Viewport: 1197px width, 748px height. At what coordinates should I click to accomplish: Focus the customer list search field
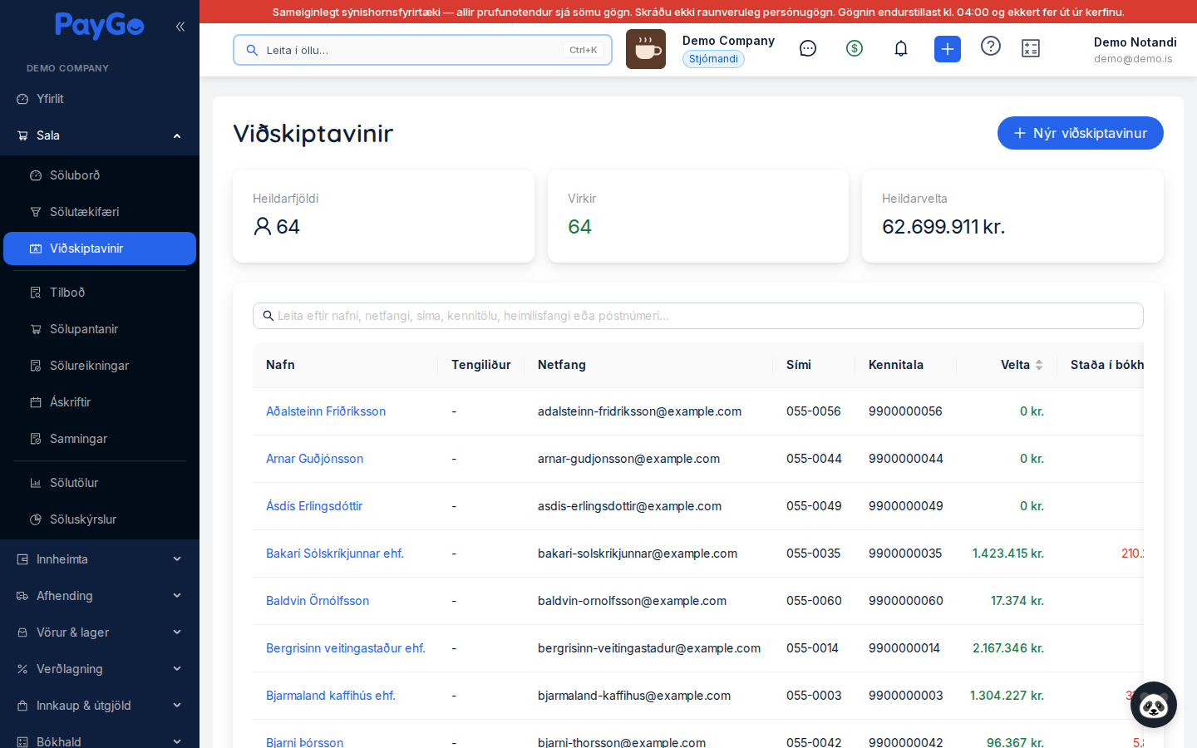point(698,316)
